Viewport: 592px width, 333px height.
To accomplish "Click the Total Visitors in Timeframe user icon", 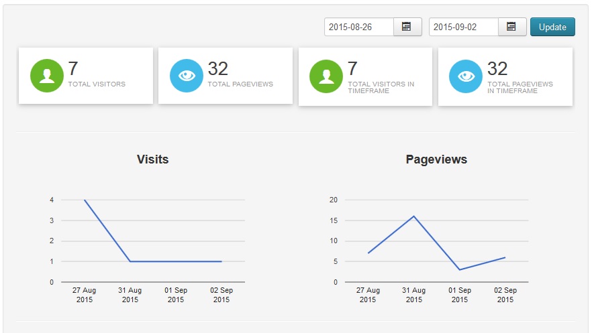I will tap(326, 76).
